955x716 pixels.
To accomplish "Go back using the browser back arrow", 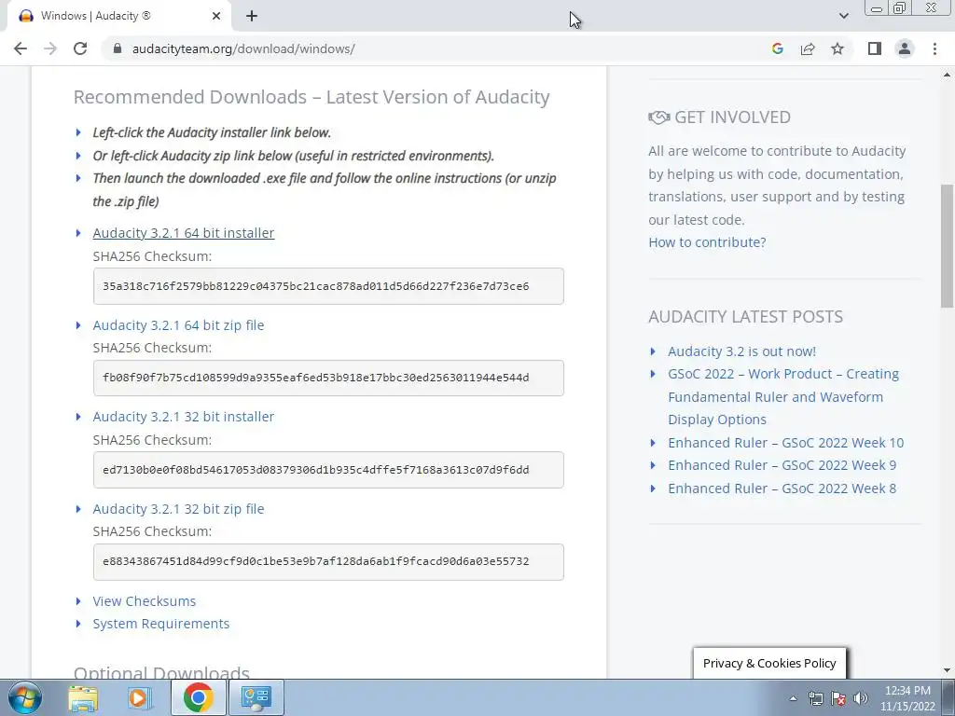I will [x=21, y=48].
